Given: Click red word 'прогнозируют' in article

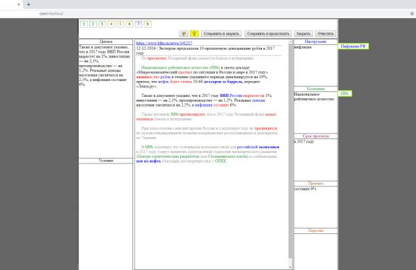Looking at the screenshot, I should click(192, 114).
